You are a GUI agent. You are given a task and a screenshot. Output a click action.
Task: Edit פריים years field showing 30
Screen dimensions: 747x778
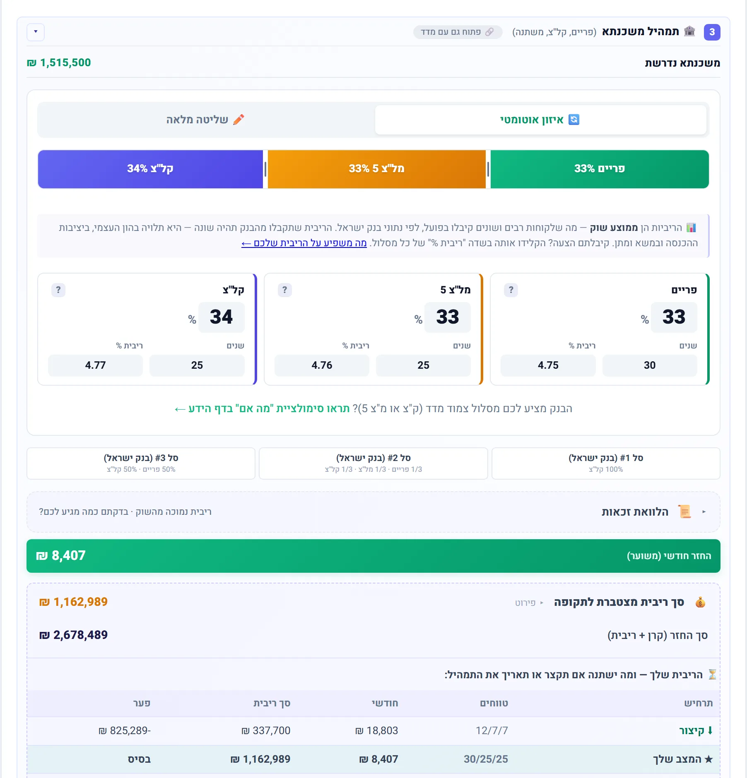(x=650, y=365)
